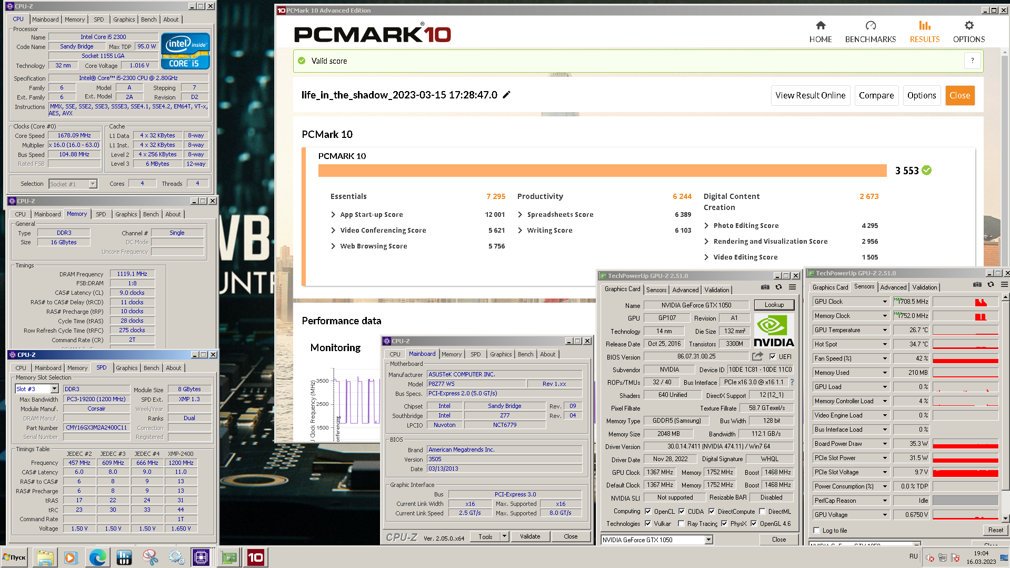
Task: Open GPU-Z taskbar icon
Action: [x=229, y=557]
